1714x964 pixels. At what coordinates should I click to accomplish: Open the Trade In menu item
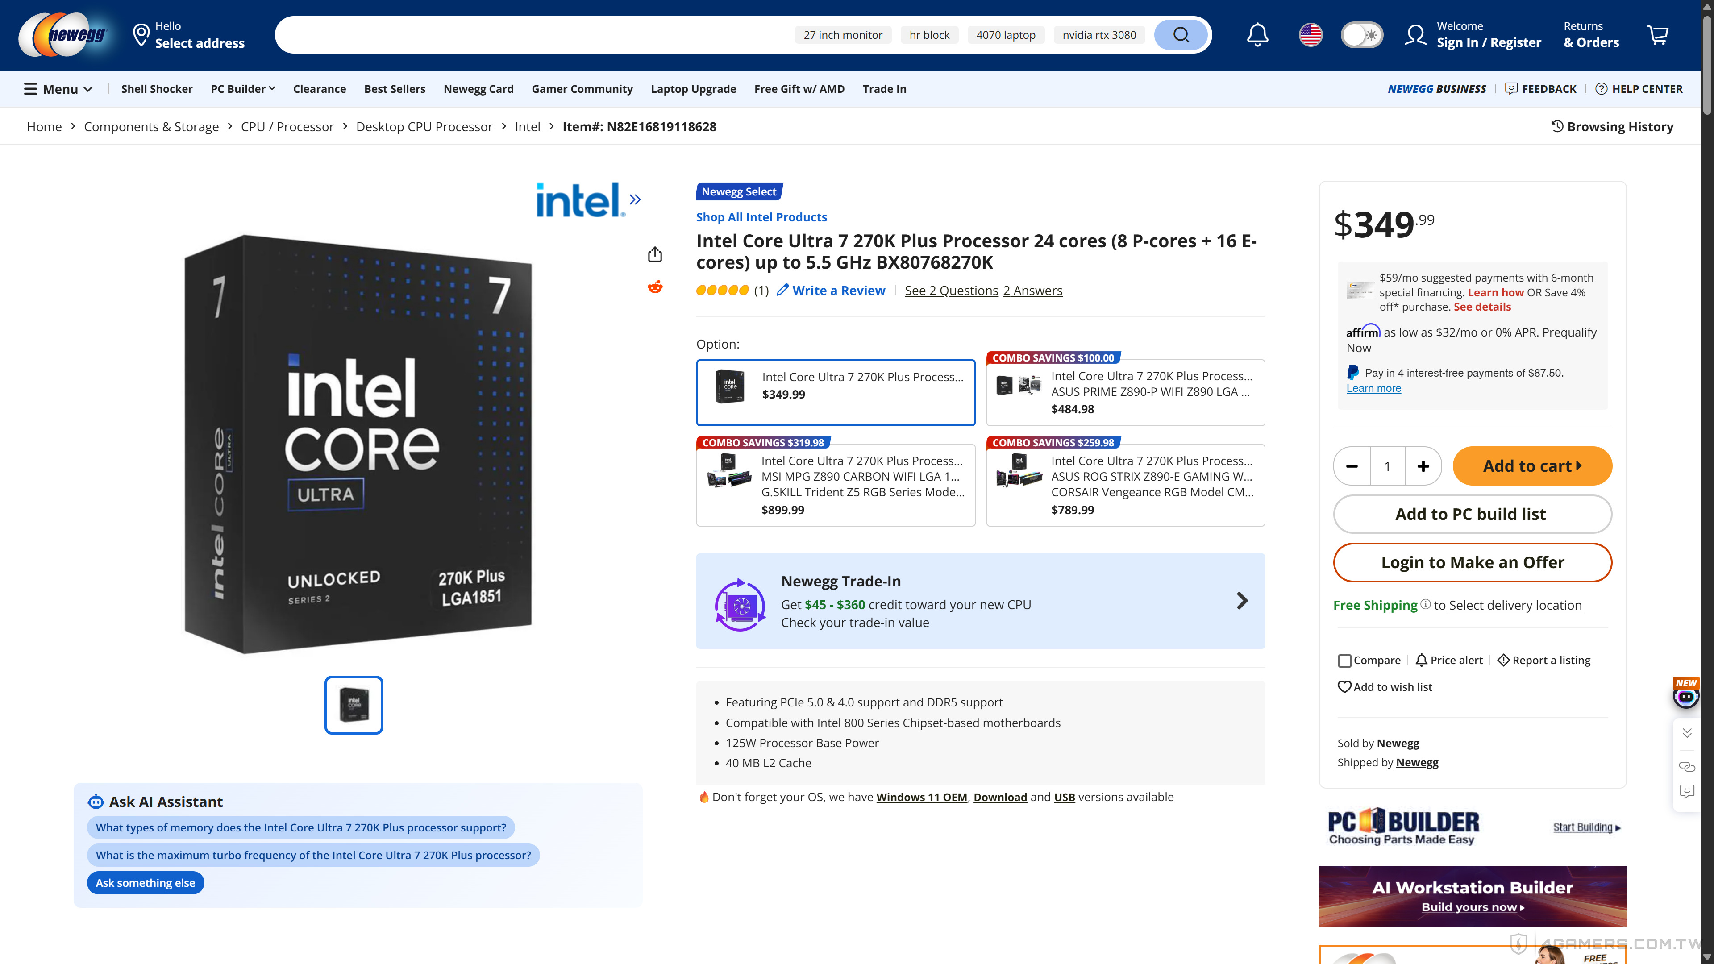tap(884, 88)
